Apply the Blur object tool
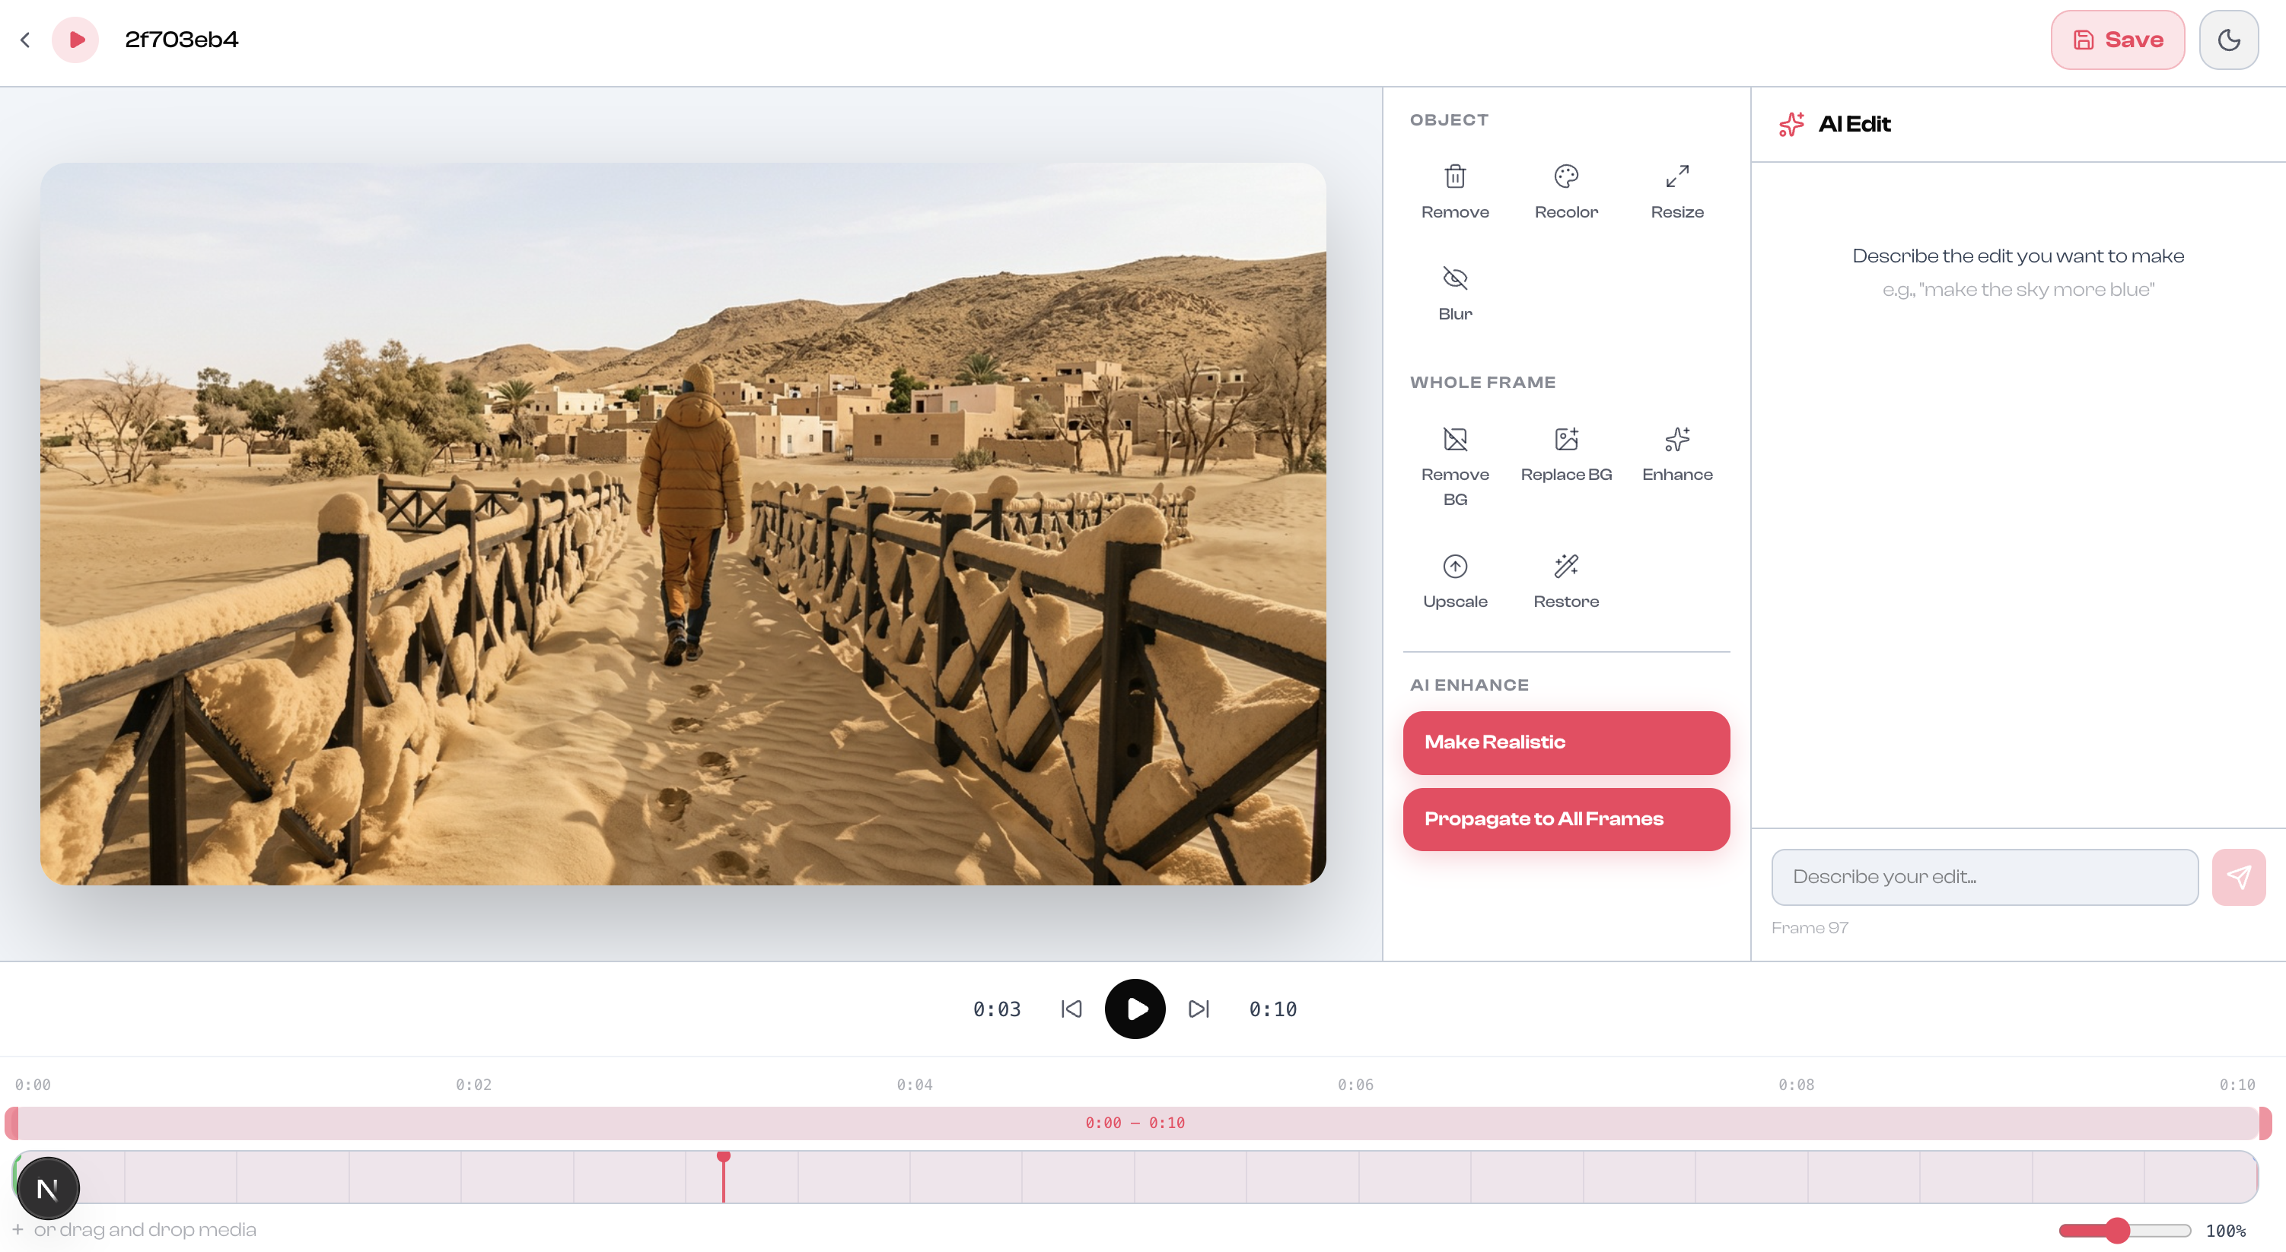Viewport: 2286px width, 1252px height. point(1454,278)
